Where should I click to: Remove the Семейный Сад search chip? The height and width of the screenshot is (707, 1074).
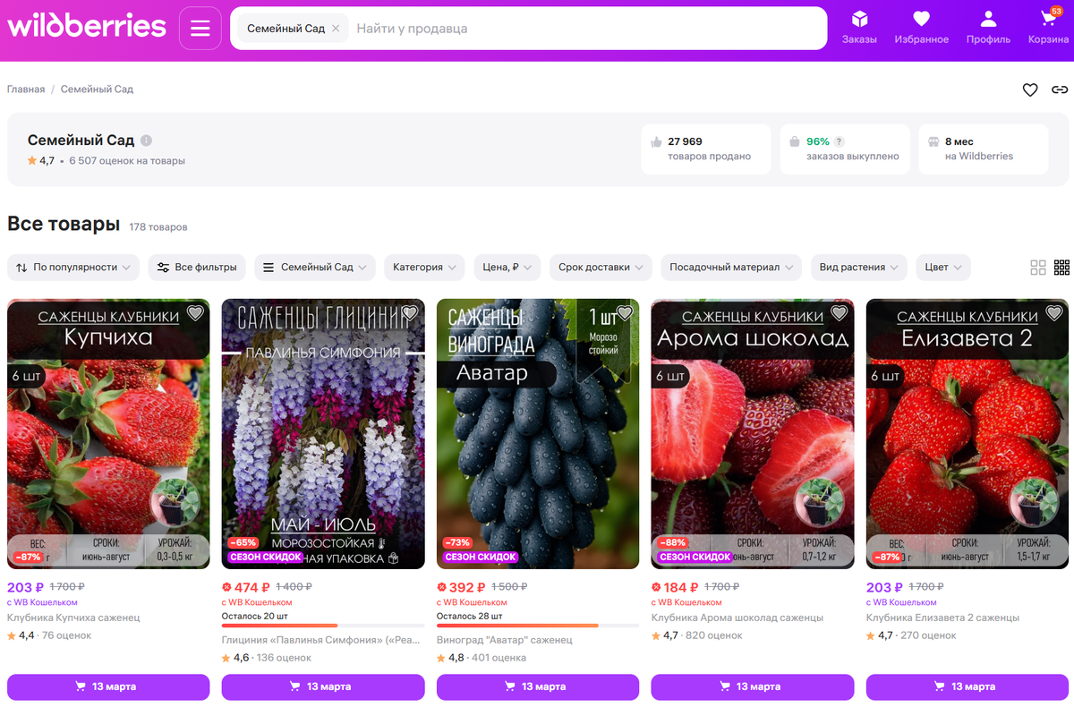tap(336, 29)
